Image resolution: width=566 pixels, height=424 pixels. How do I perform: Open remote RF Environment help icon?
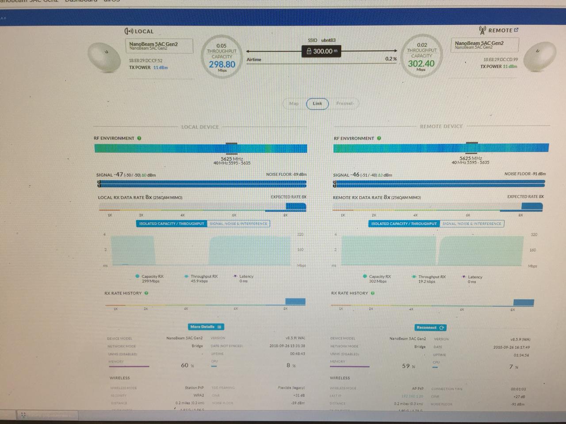[379, 138]
